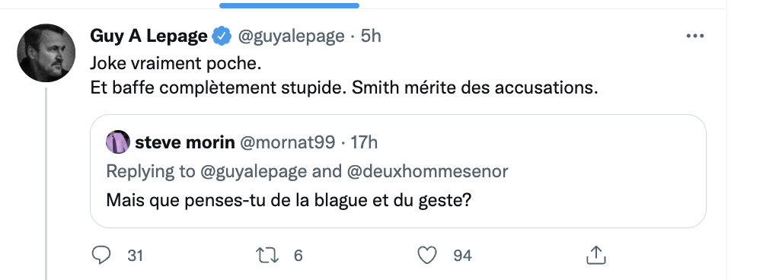Open steve morin's small avatar

[x=118, y=142]
